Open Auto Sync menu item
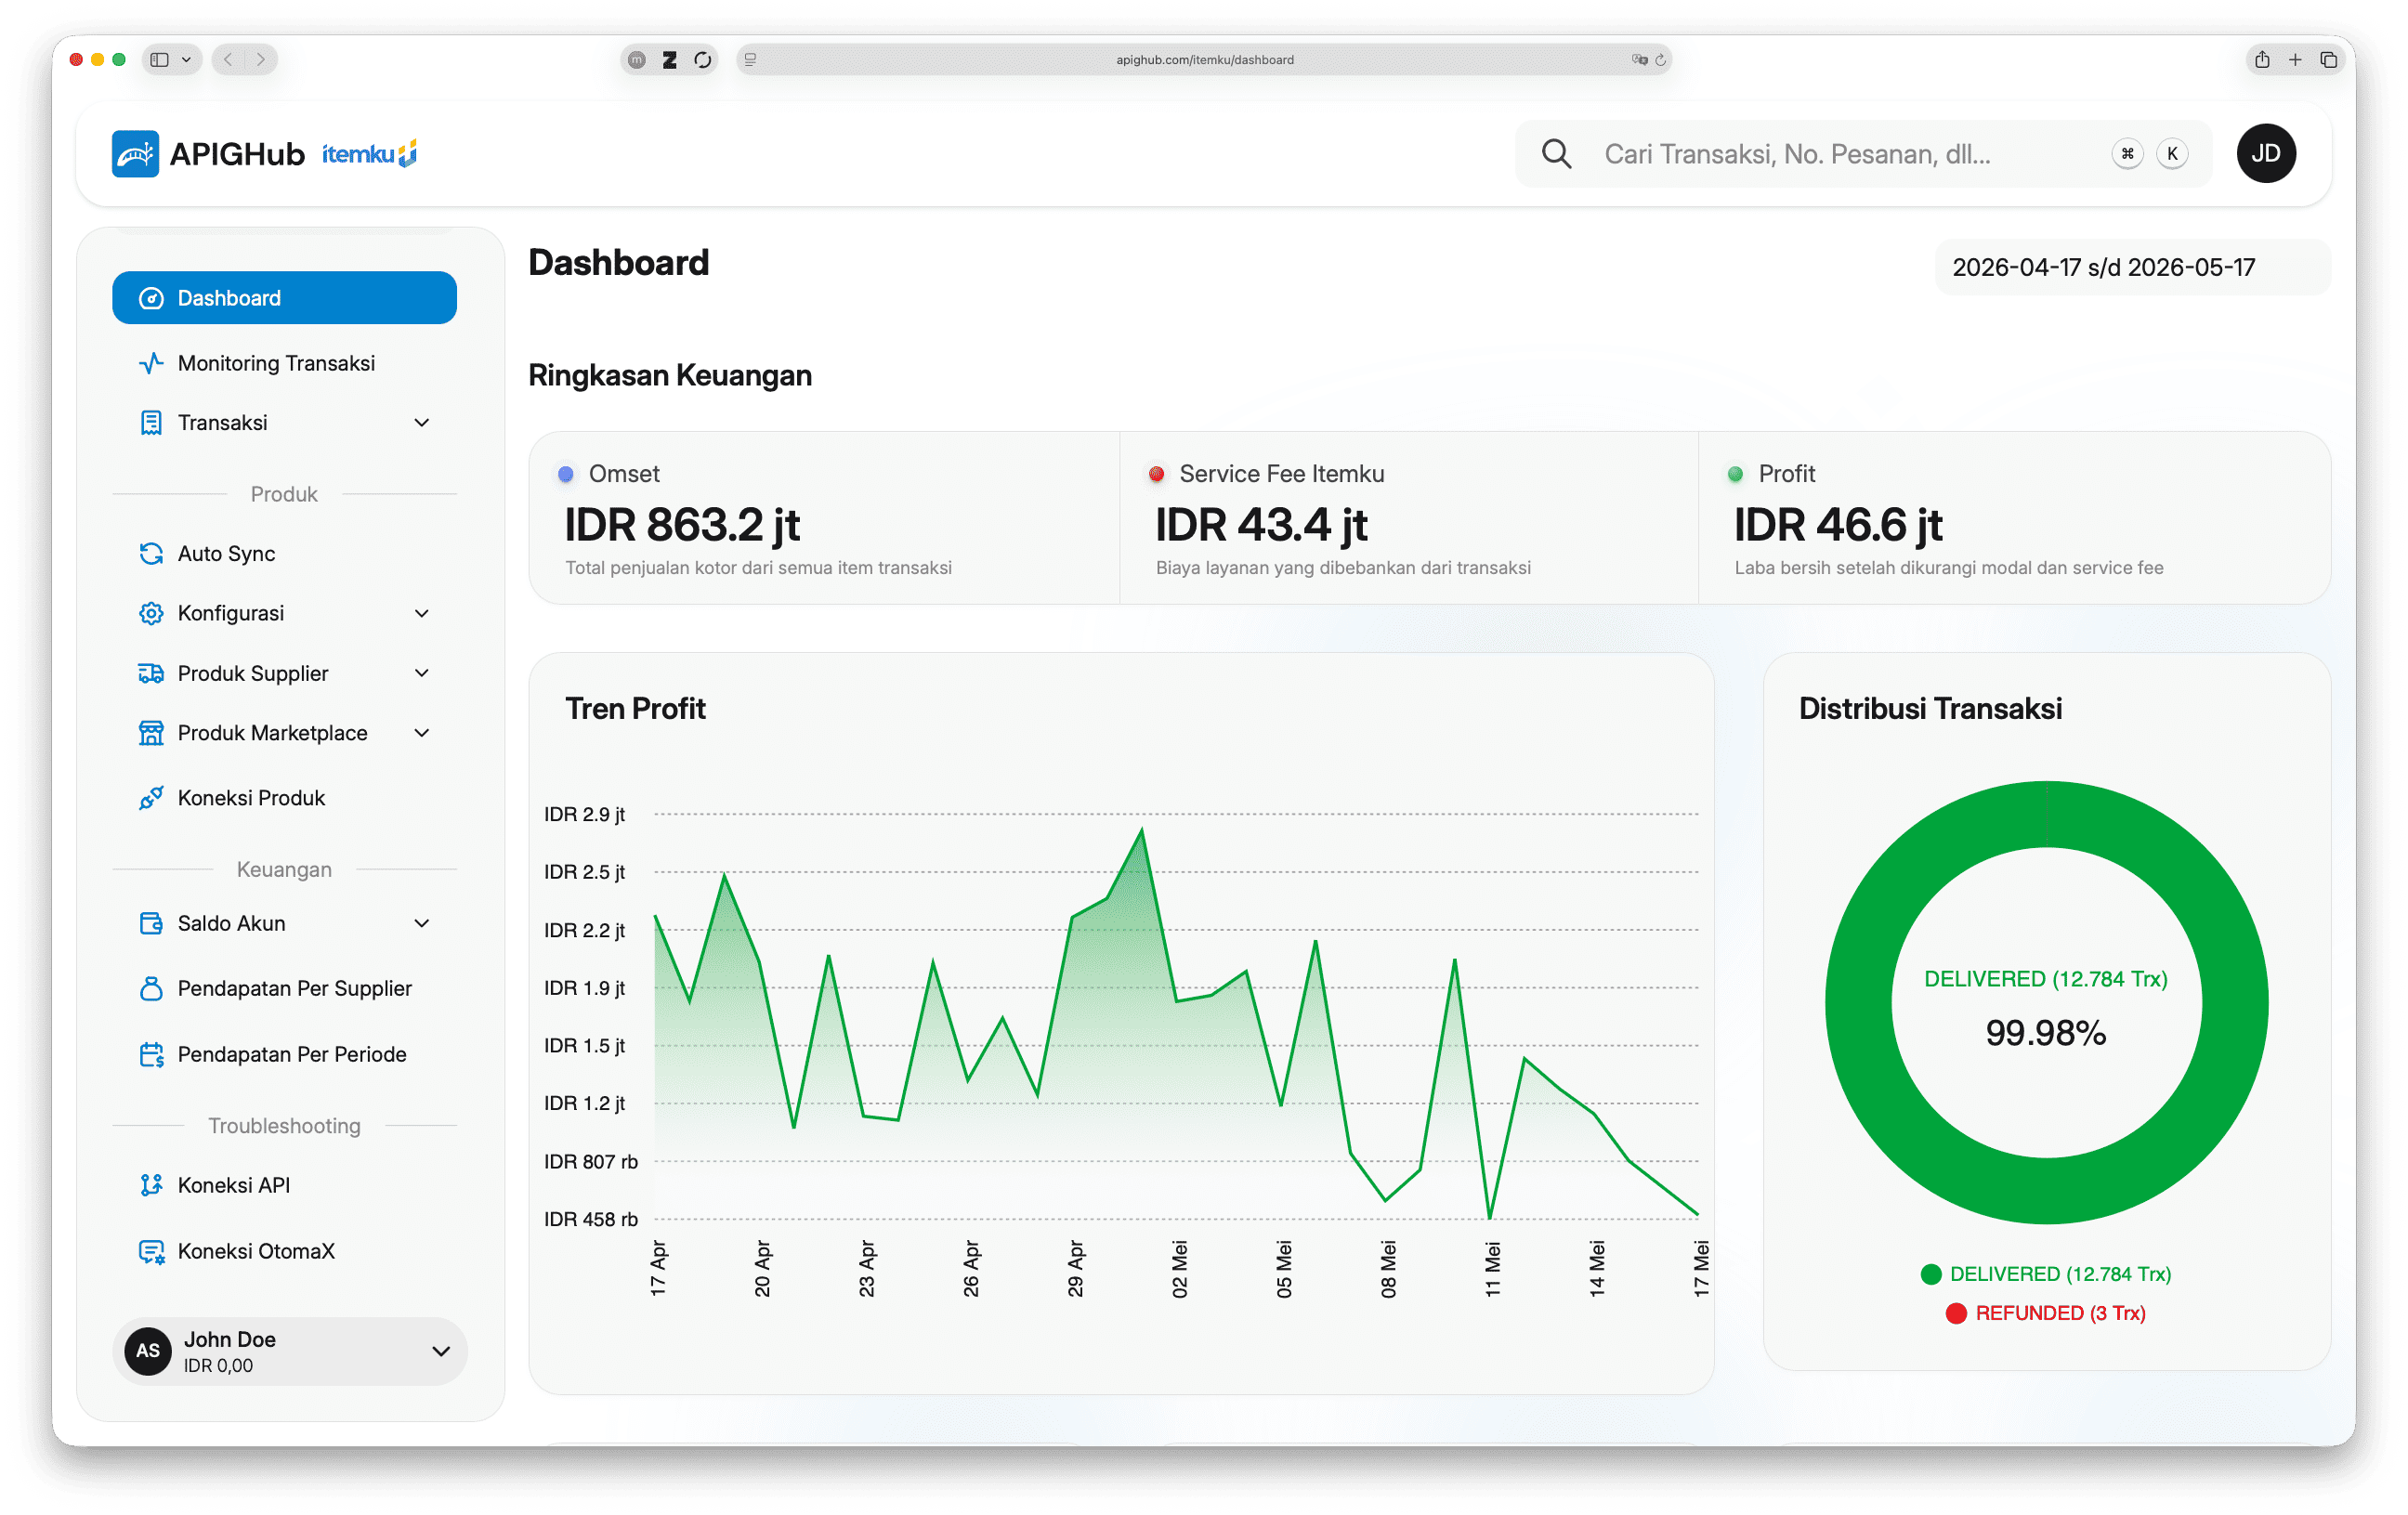 [x=284, y=553]
